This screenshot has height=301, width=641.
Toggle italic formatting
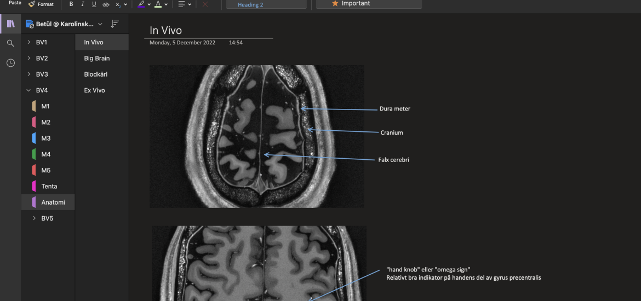(x=83, y=4)
